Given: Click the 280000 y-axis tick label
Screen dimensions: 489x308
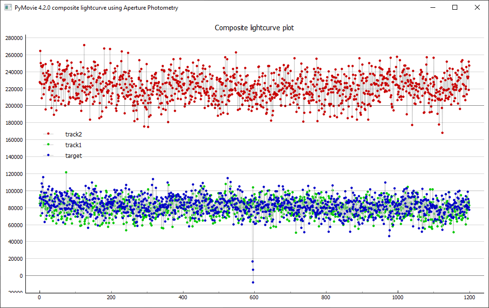Looking at the screenshot, I should point(14,38).
